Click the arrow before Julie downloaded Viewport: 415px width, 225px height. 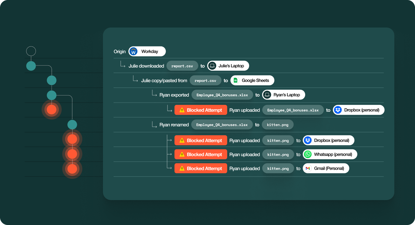[123, 65]
